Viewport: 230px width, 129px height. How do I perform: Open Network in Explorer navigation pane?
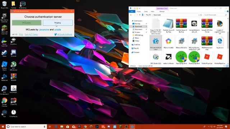coord(135,52)
